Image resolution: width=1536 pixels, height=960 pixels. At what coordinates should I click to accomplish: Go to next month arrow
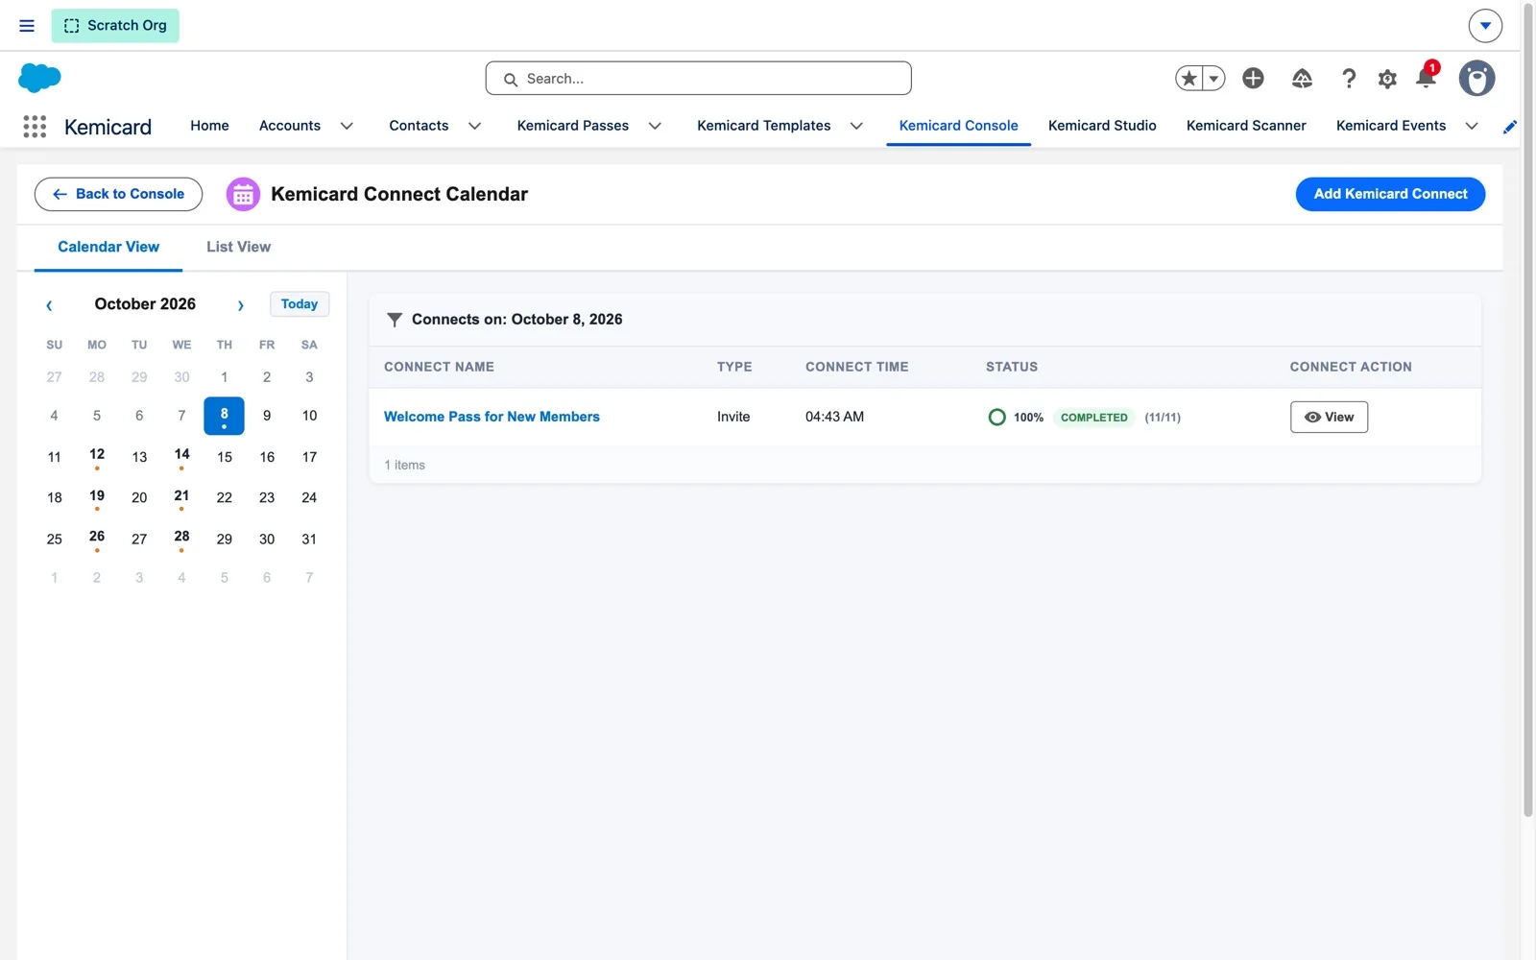coord(240,305)
